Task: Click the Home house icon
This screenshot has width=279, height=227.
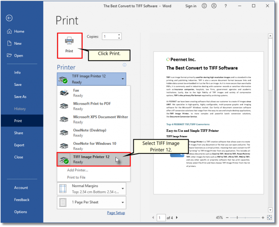Action: pyautogui.click(x=9, y=32)
